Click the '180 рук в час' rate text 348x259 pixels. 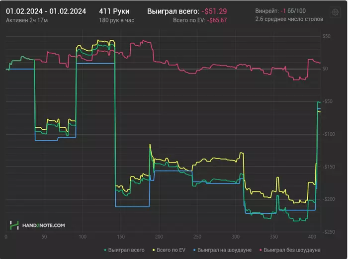(x=116, y=20)
